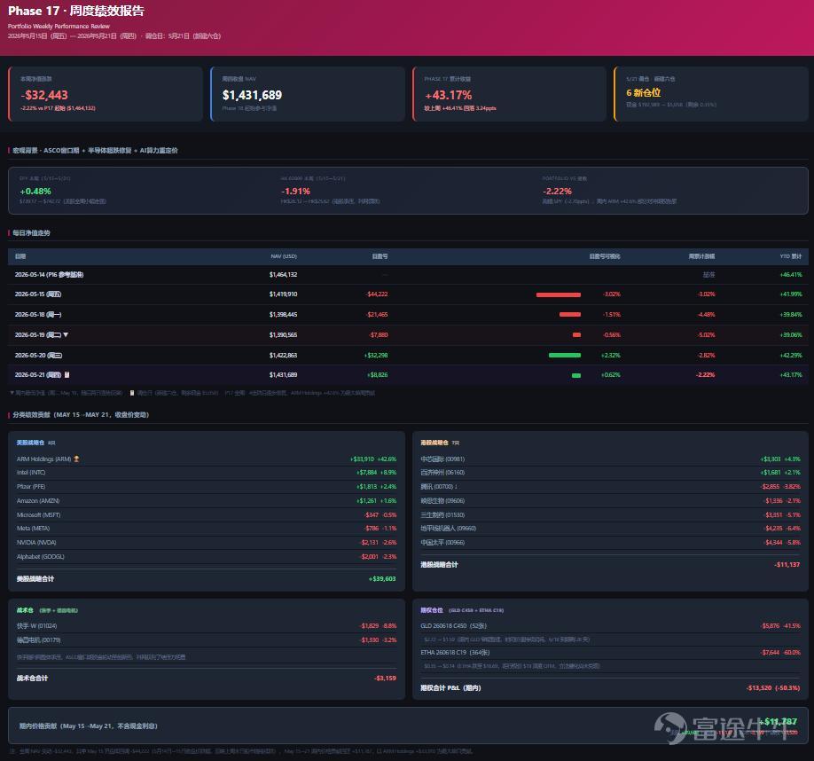Click the '每日净值走势' section heading
Image resolution: width=814 pixels, height=761 pixels.
tap(31, 232)
